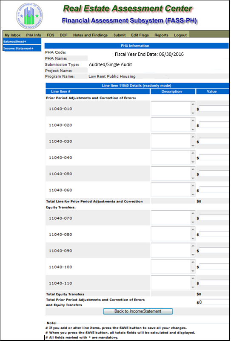Image resolution: width=231 pixels, height=342 pixels.
Task: Expand Income Statement+ in the sidebar
Action: click(x=22, y=48)
